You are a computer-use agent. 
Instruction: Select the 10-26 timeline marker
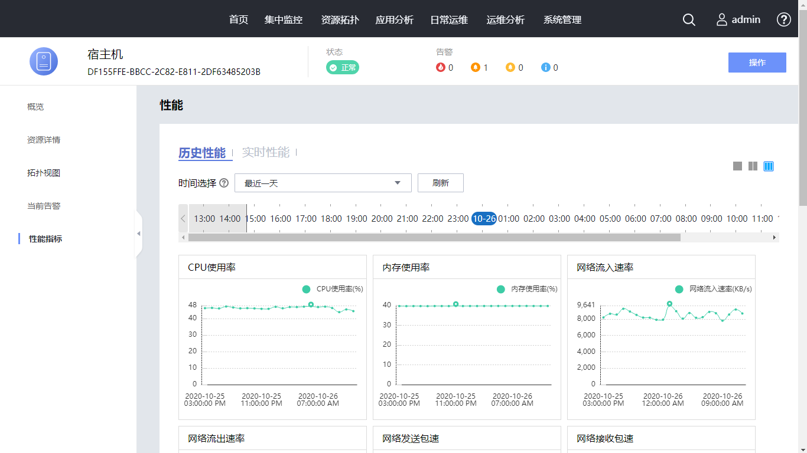click(x=484, y=218)
